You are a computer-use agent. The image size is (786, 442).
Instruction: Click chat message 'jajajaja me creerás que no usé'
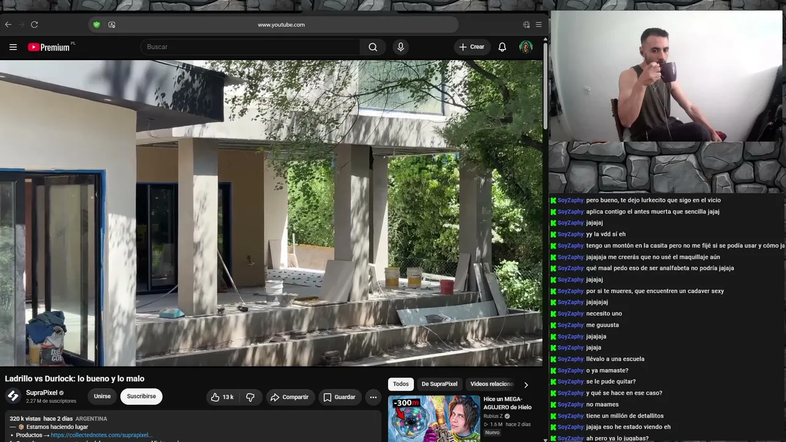(653, 257)
